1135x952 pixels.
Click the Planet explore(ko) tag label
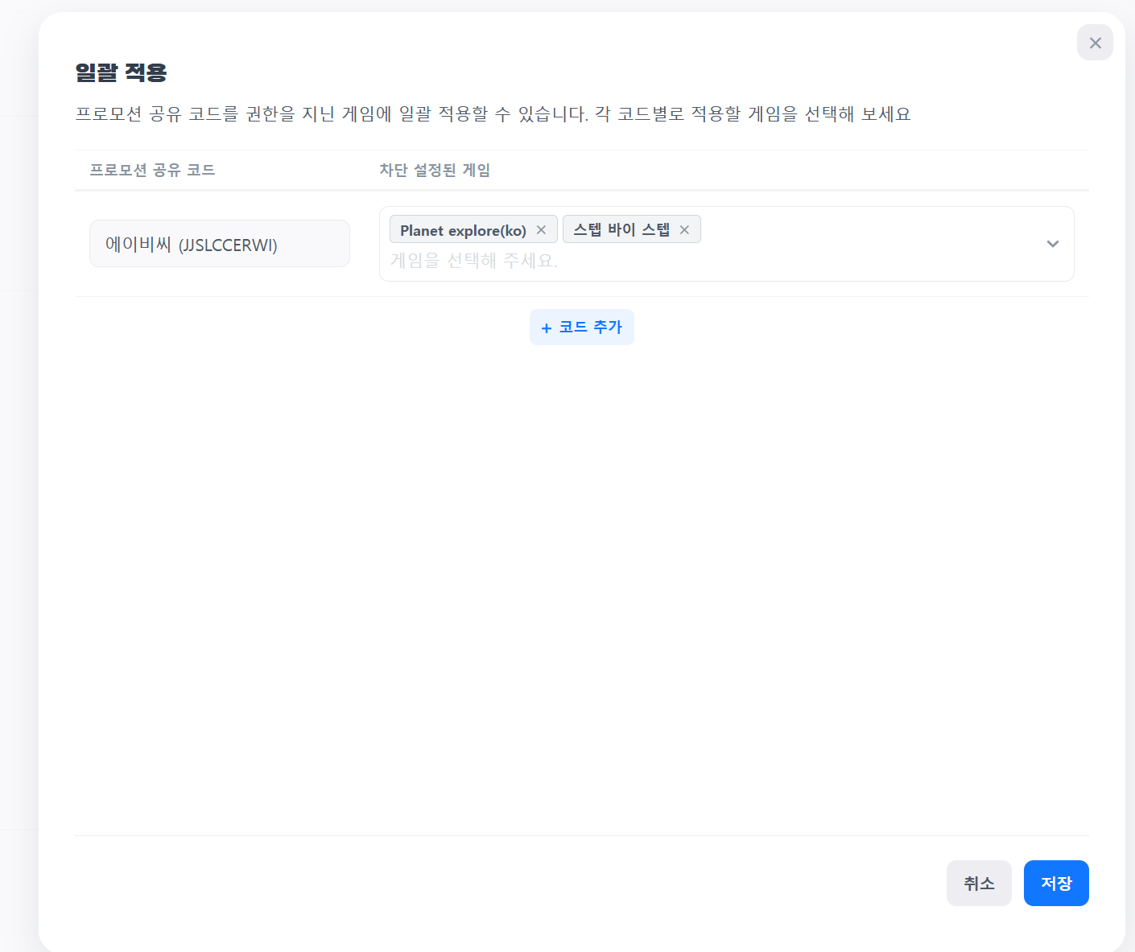pos(463,230)
